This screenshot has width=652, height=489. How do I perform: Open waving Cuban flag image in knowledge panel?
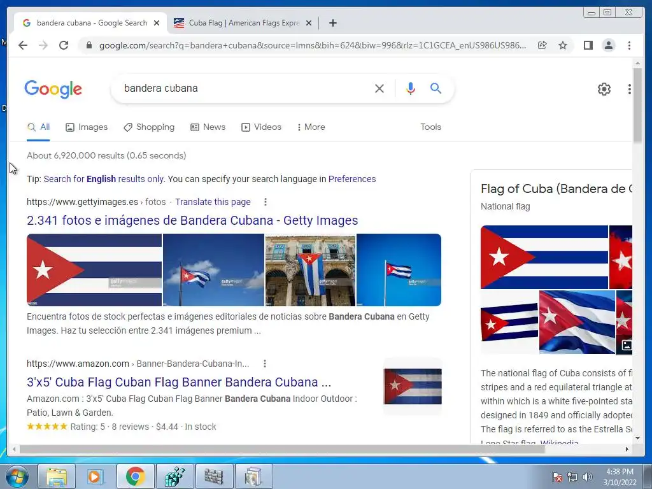(x=577, y=322)
